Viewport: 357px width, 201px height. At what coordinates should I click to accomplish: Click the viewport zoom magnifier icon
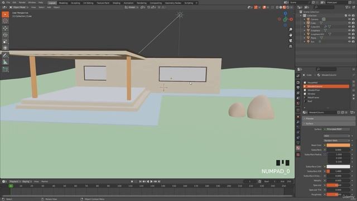(x=291, y=30)
